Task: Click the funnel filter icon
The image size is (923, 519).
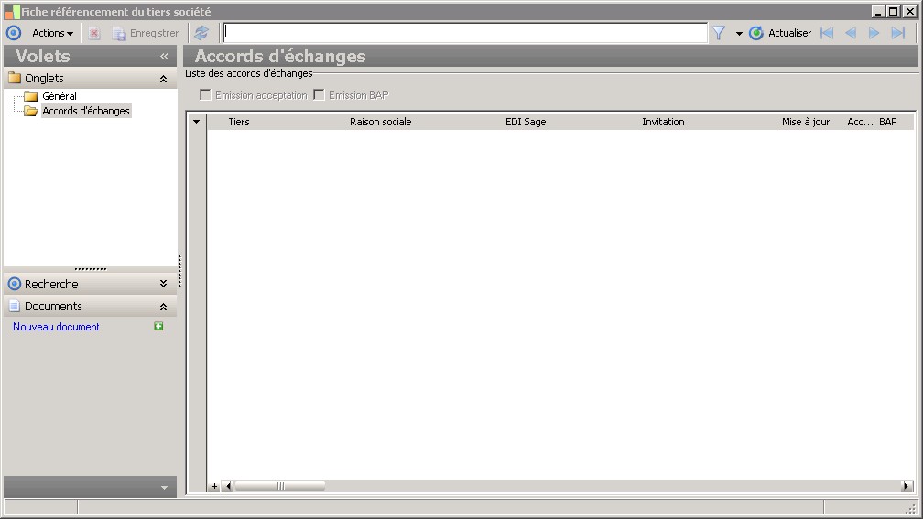Action: click(719, 33)
